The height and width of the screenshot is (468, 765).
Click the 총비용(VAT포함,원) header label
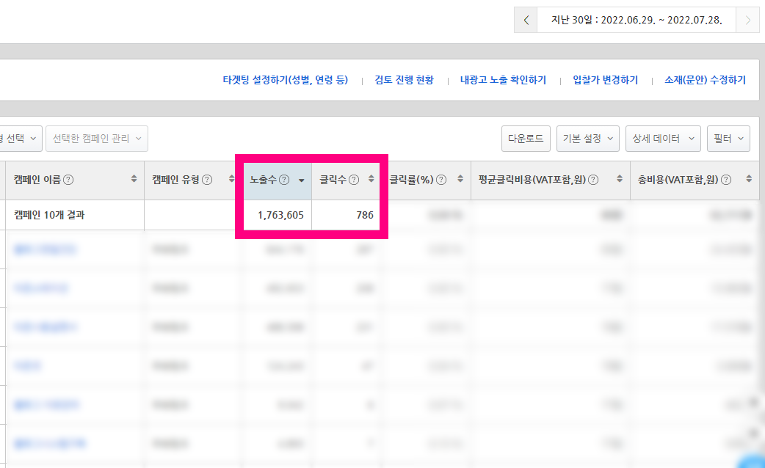(678, 180)
